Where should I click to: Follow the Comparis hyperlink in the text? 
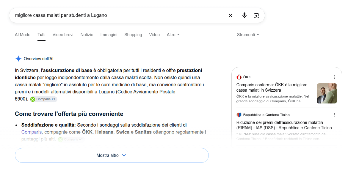pos(32,132)
